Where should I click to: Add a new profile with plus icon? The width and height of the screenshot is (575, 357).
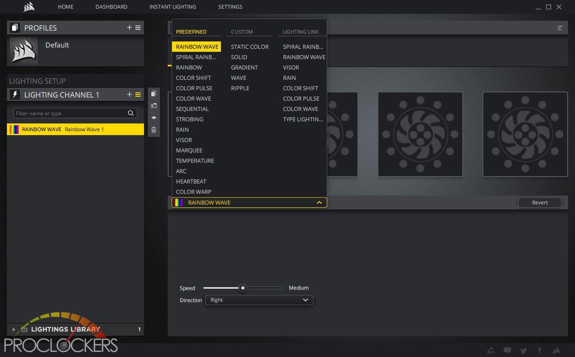click(129, 27)
